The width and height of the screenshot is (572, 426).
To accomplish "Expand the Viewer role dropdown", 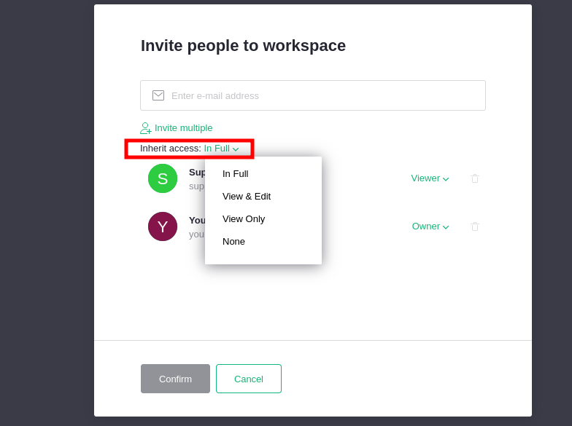I will (430, 178).
